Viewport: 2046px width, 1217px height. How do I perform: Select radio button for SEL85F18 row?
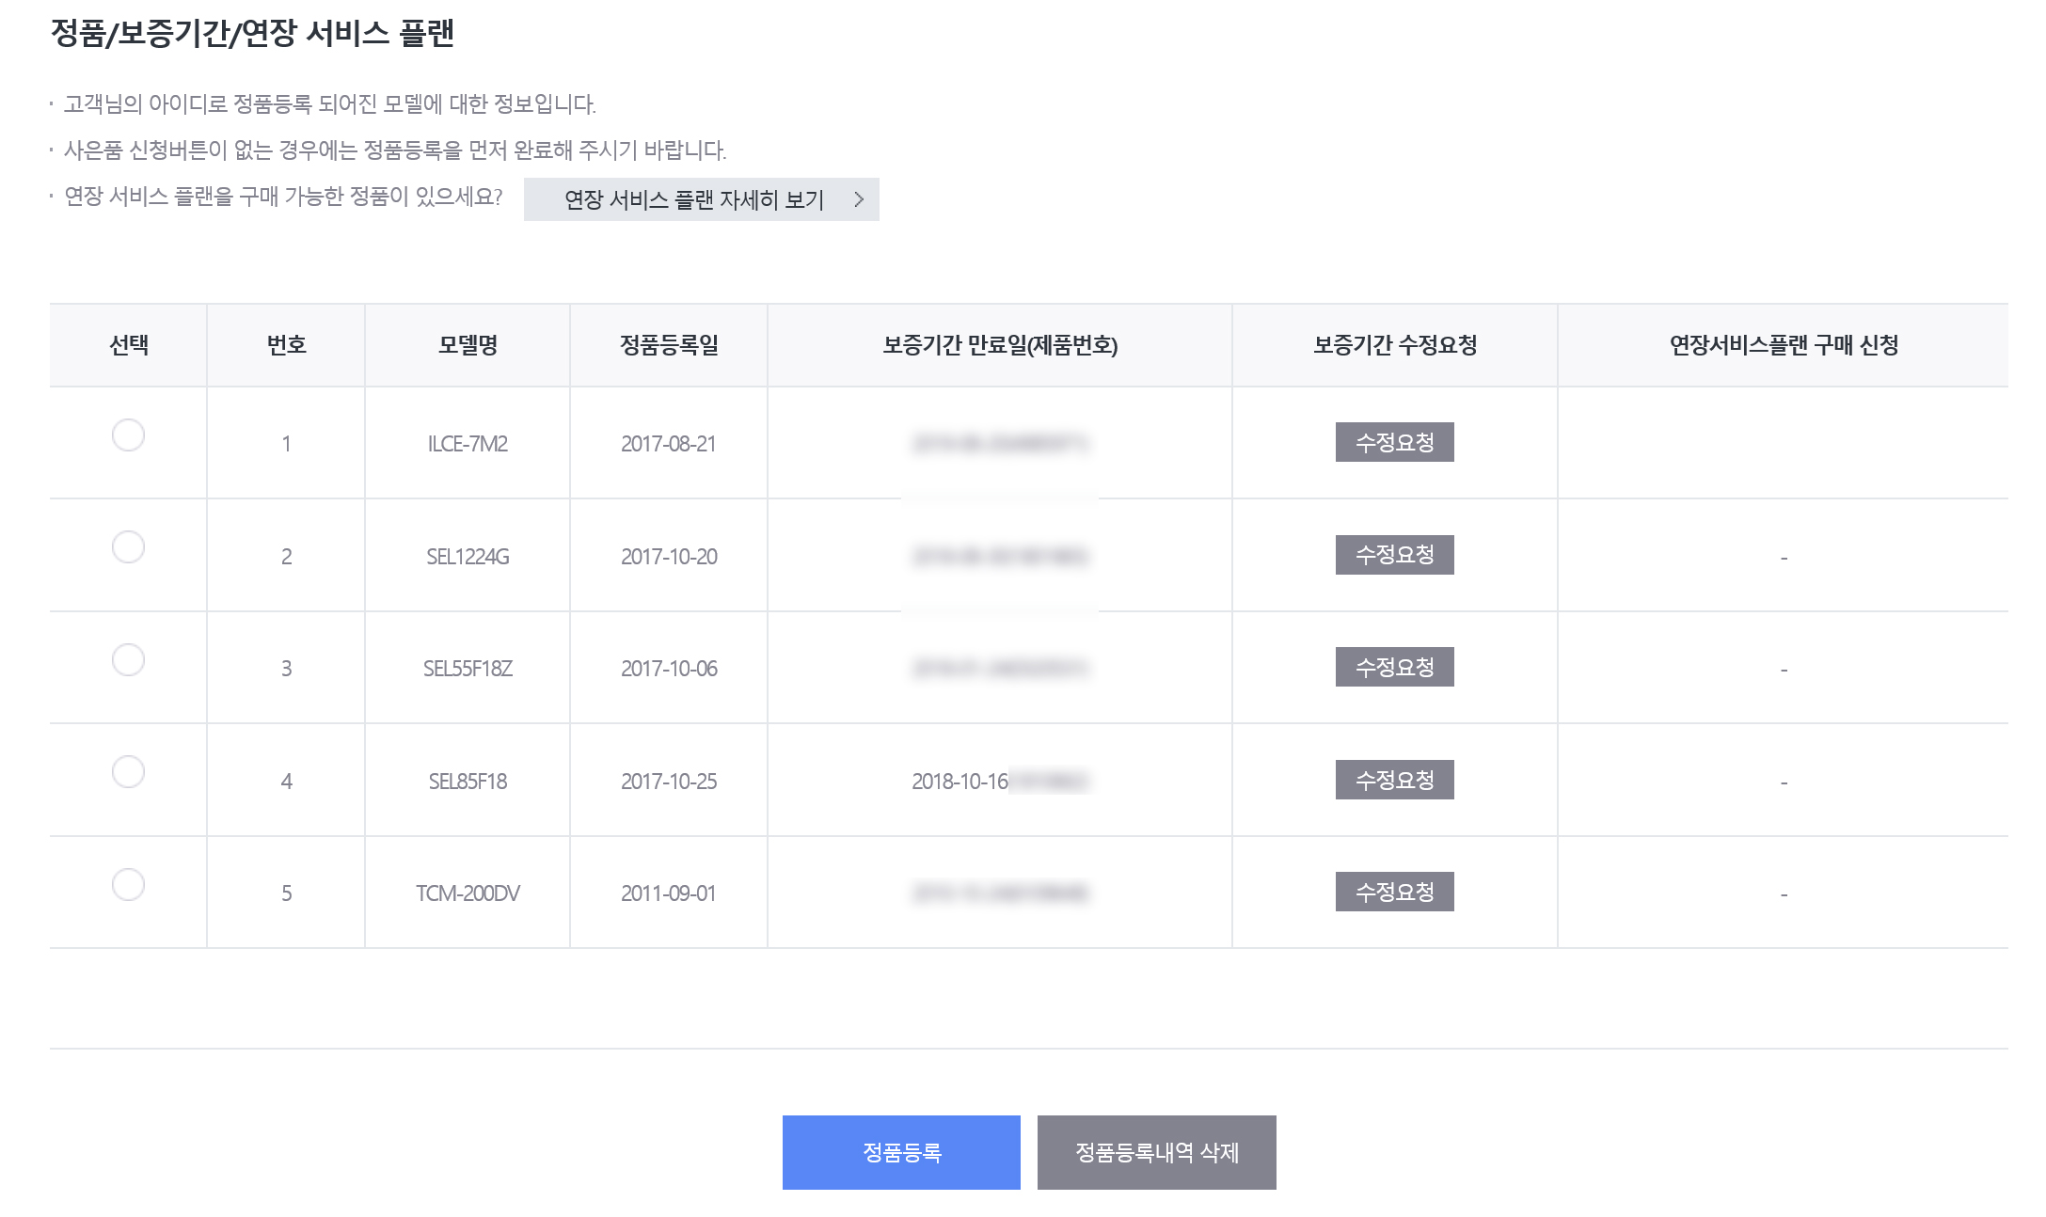coord(128,771)
